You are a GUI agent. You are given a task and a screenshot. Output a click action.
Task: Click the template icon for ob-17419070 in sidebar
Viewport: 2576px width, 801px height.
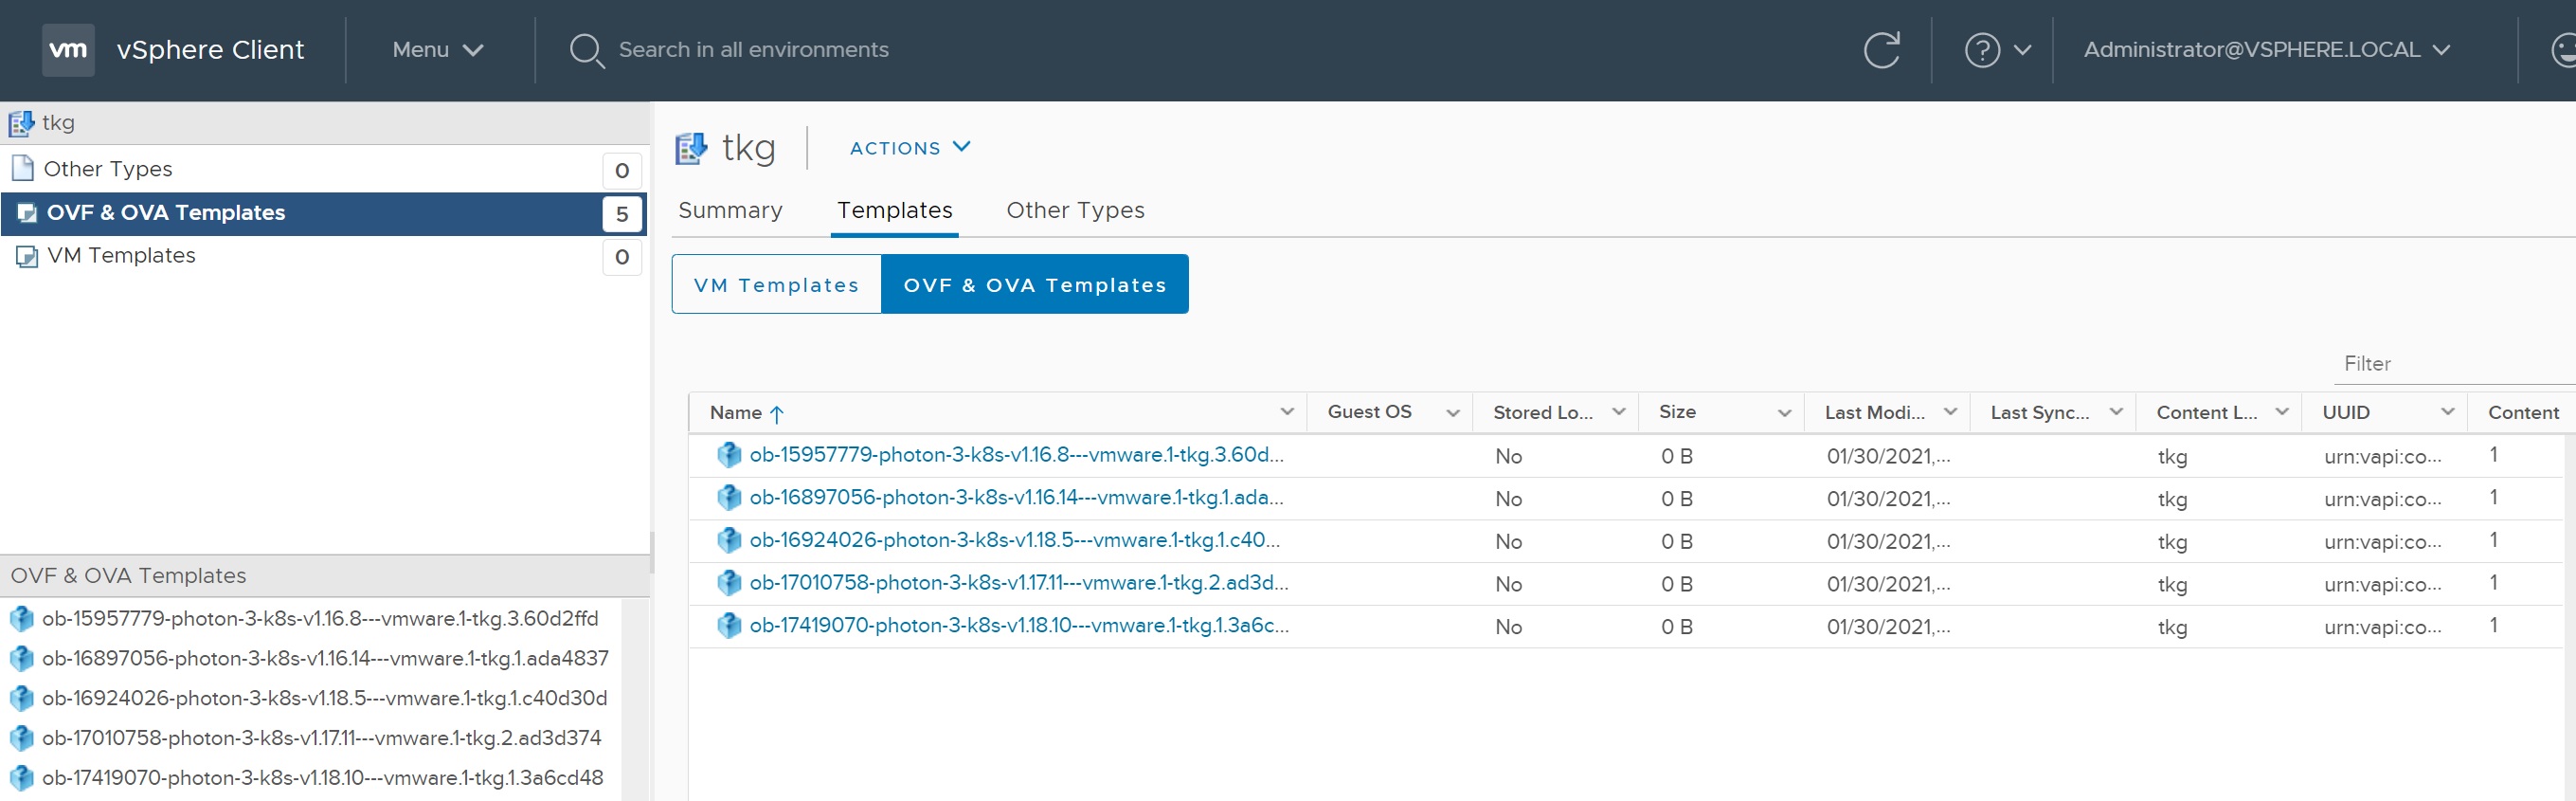coord(21,778)
